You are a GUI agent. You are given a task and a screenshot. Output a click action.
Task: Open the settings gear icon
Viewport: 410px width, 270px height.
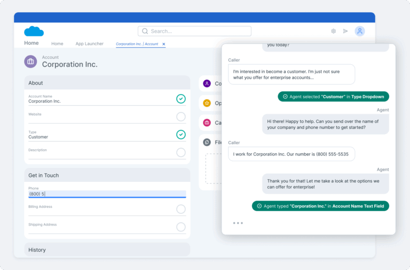(x=334, y=31)
